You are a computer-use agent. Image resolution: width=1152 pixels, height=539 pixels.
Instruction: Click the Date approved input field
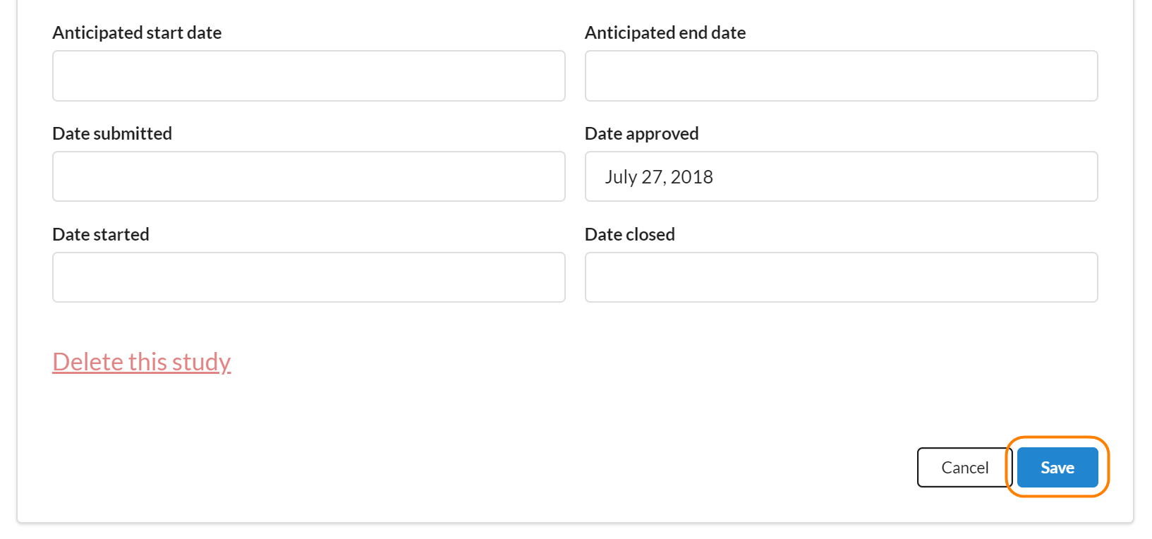coord(841,176)
